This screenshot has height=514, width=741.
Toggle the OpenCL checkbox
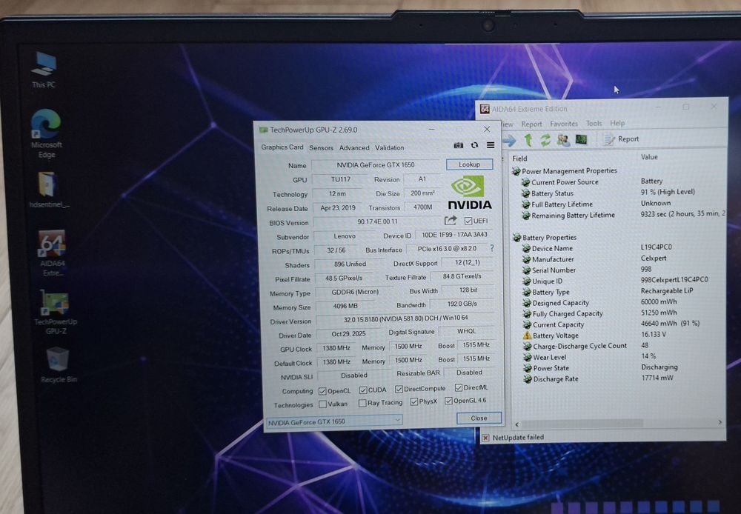(x=322, y=391)
